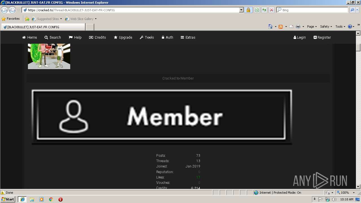
Task: Click the Posts count '73'
Action: tap(198, 156)
